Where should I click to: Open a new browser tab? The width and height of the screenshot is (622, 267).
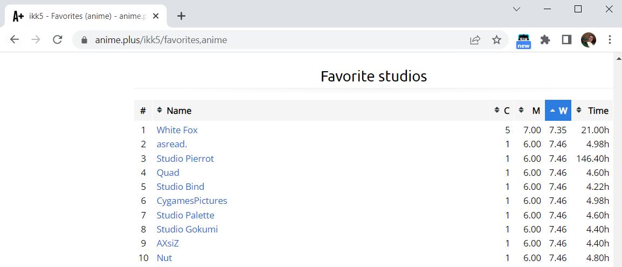(181, 16)
